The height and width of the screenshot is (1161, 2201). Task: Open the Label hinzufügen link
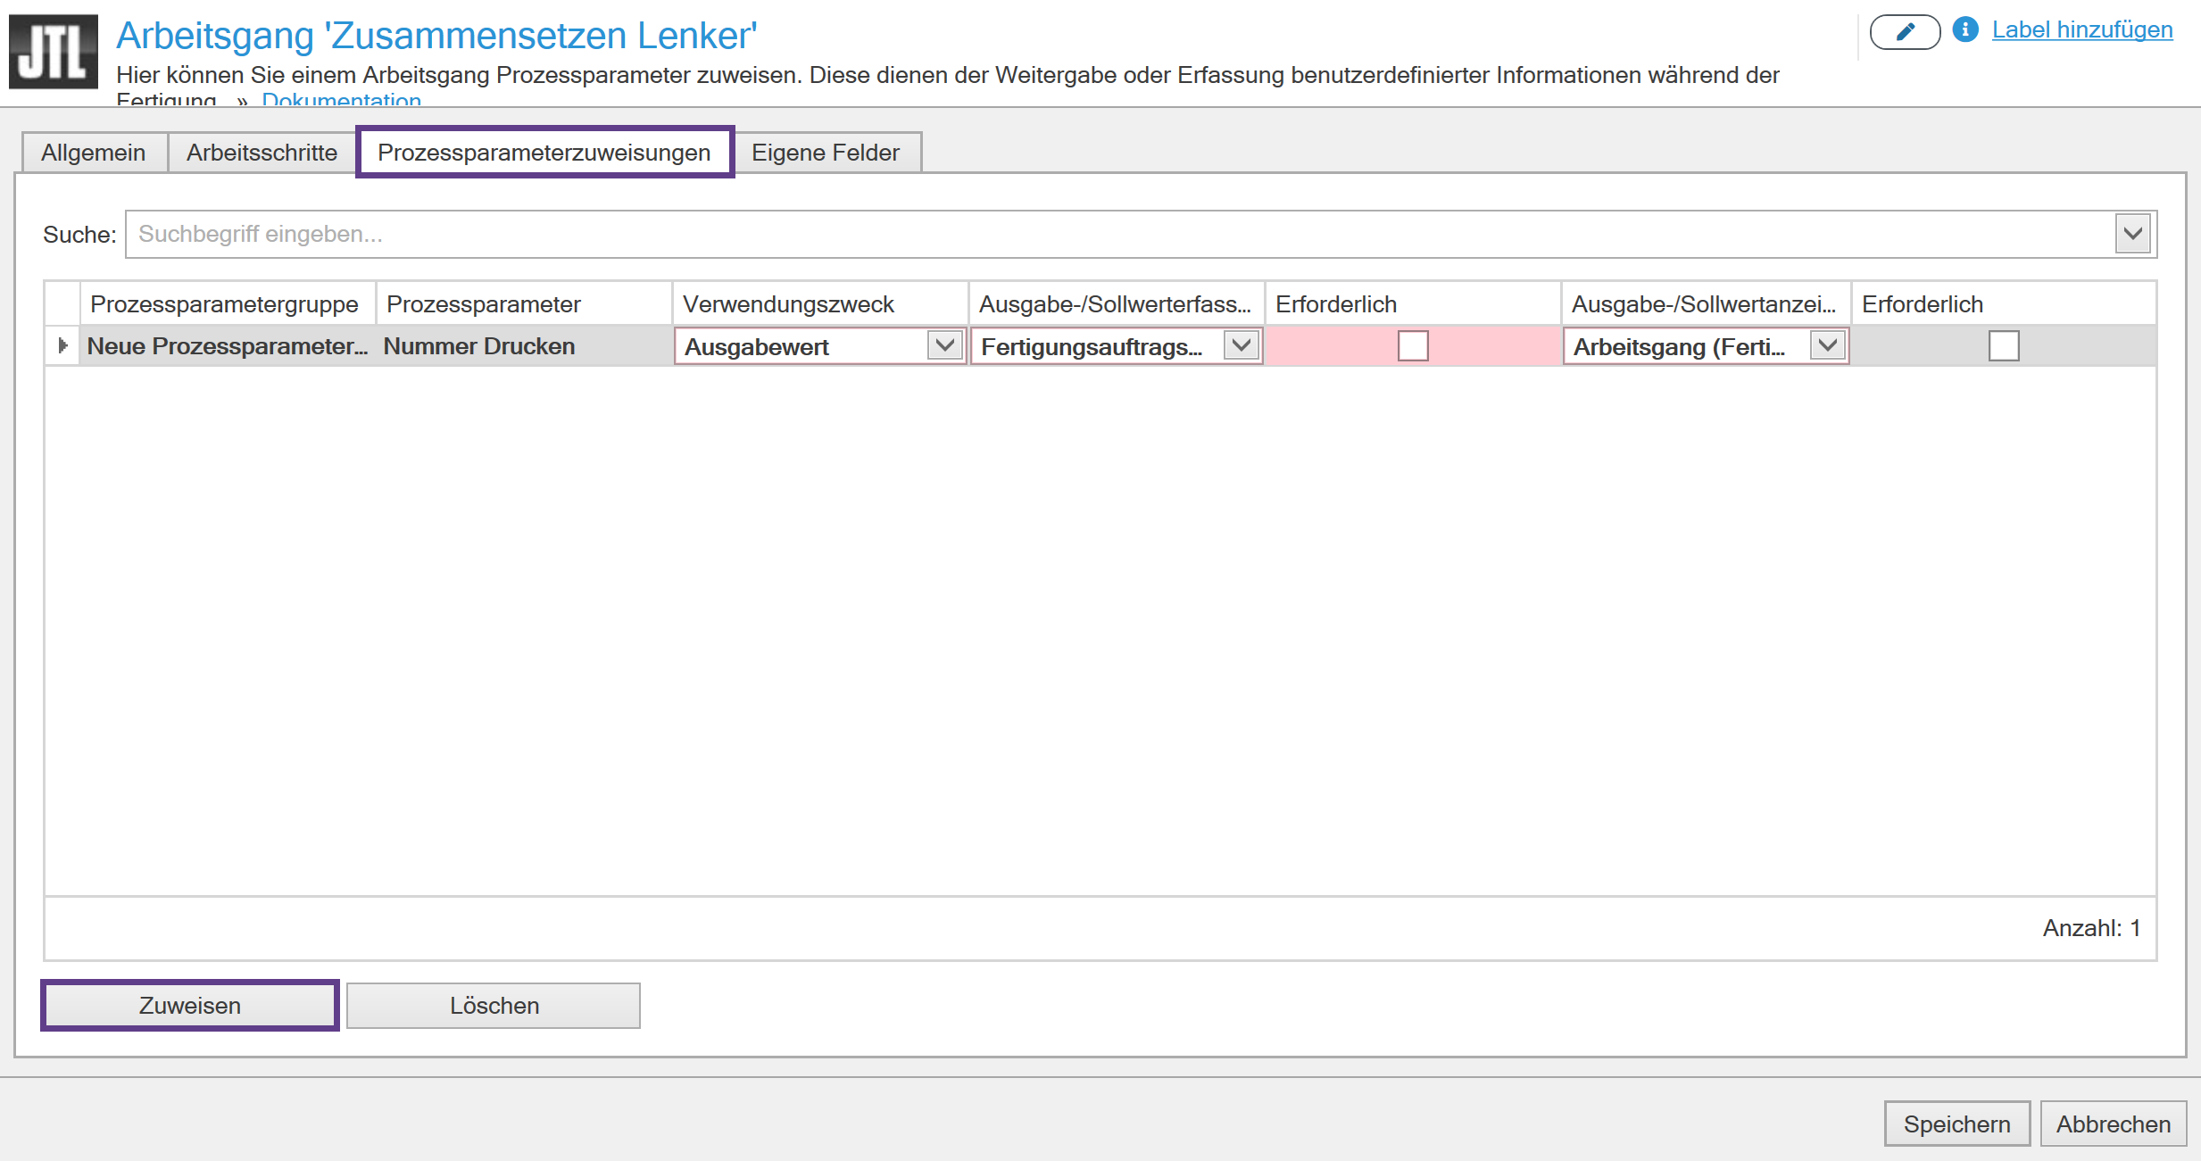tap(2081, 29)
